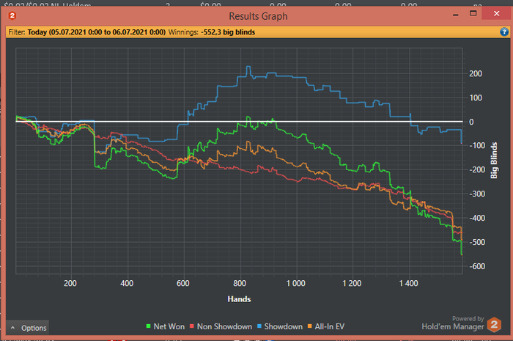
Task: Click the 200 label on the y-axis
Action: click(476, 73)
